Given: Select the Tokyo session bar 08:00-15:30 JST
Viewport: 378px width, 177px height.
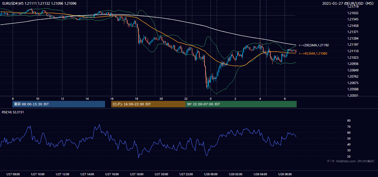Looking at the screenshot, I should coord(59,104).
